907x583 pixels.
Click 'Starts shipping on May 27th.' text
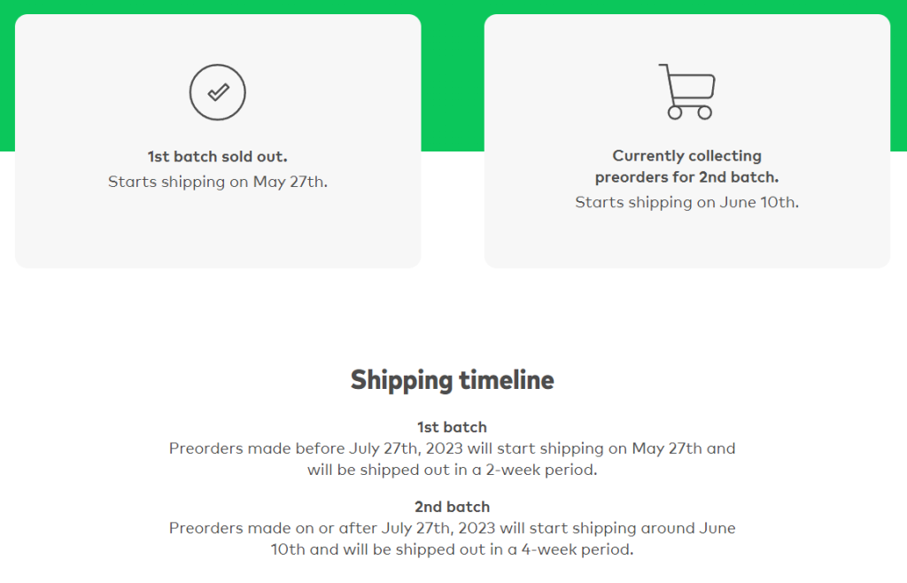click(217, 182)
